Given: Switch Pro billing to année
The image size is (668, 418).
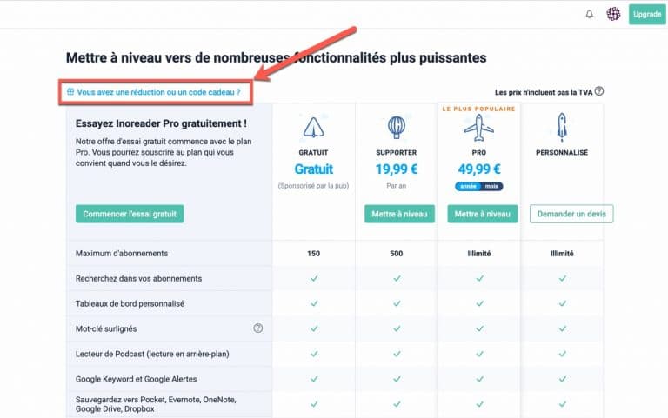Looking at the screenshot, I should [469, 186].
